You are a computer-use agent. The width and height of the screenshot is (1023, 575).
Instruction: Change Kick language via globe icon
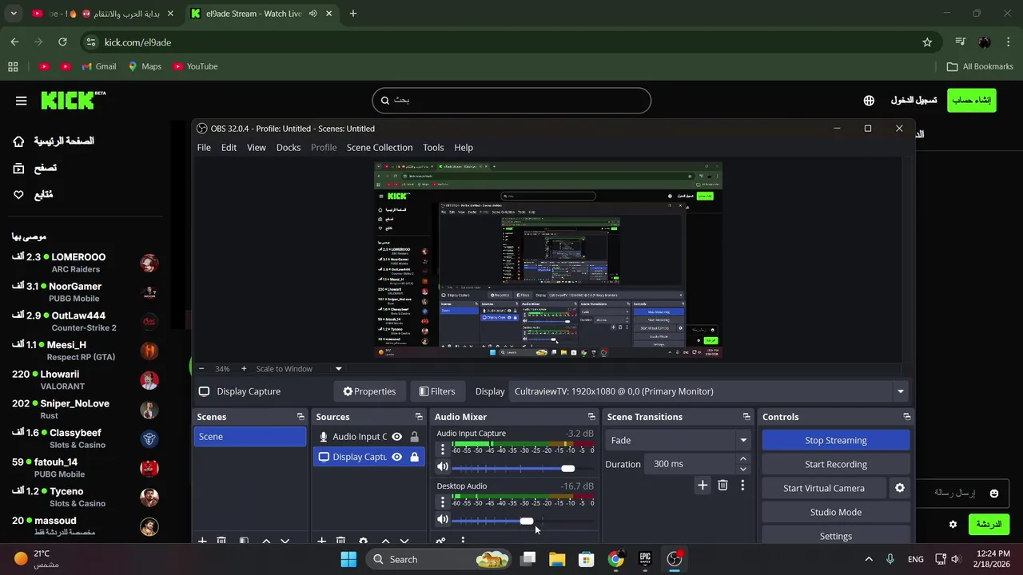(x=869, y=101)
